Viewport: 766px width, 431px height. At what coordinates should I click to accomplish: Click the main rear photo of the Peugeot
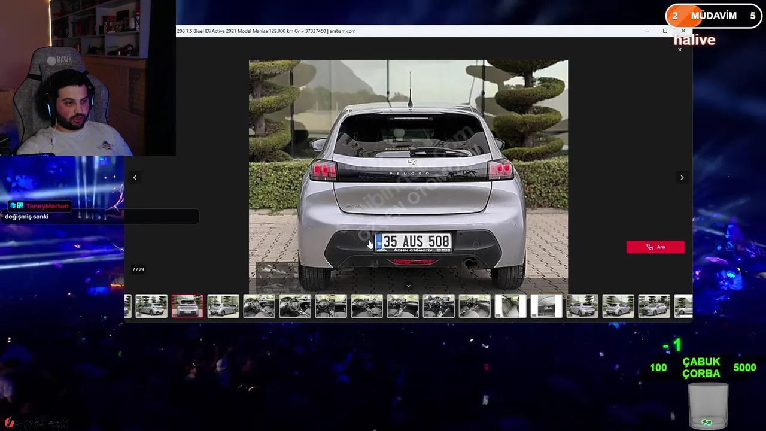point(408,177)
